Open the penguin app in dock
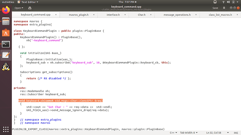 [6, 67]
